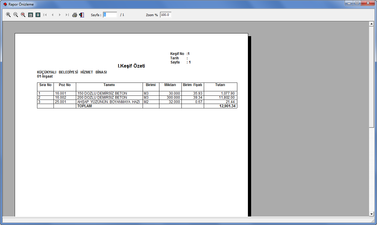Image resolution: width=377 pixels, height=225 pixels.
Task: Go to the previous page
Action: point(53,15)
